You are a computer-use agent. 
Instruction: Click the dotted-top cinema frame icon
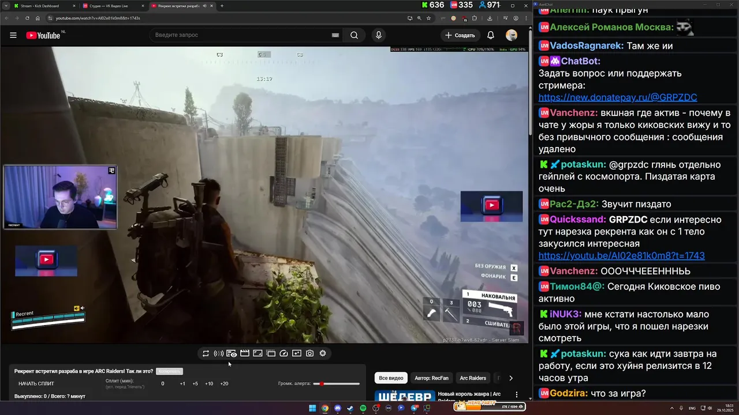coord(271,353)
